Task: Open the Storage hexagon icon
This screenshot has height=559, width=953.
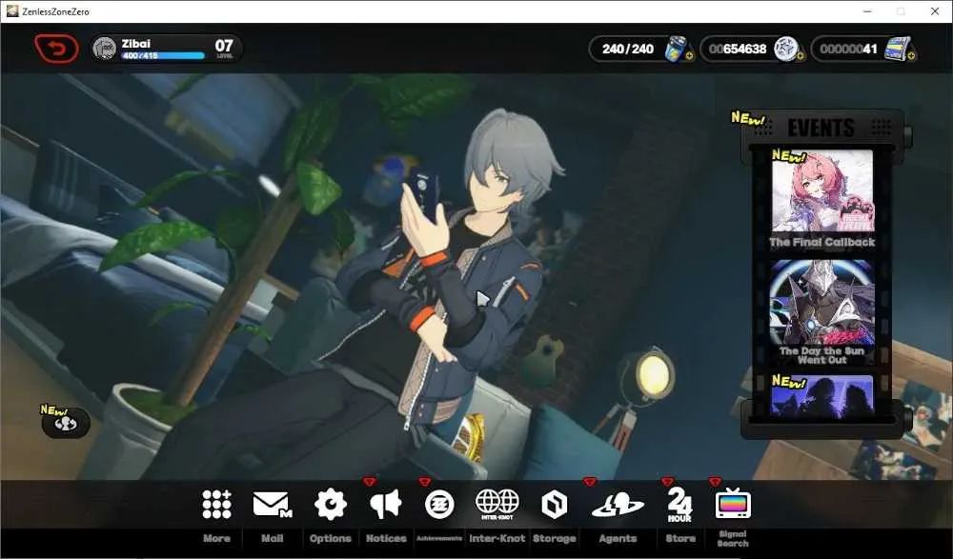Action: click(554, 505)
